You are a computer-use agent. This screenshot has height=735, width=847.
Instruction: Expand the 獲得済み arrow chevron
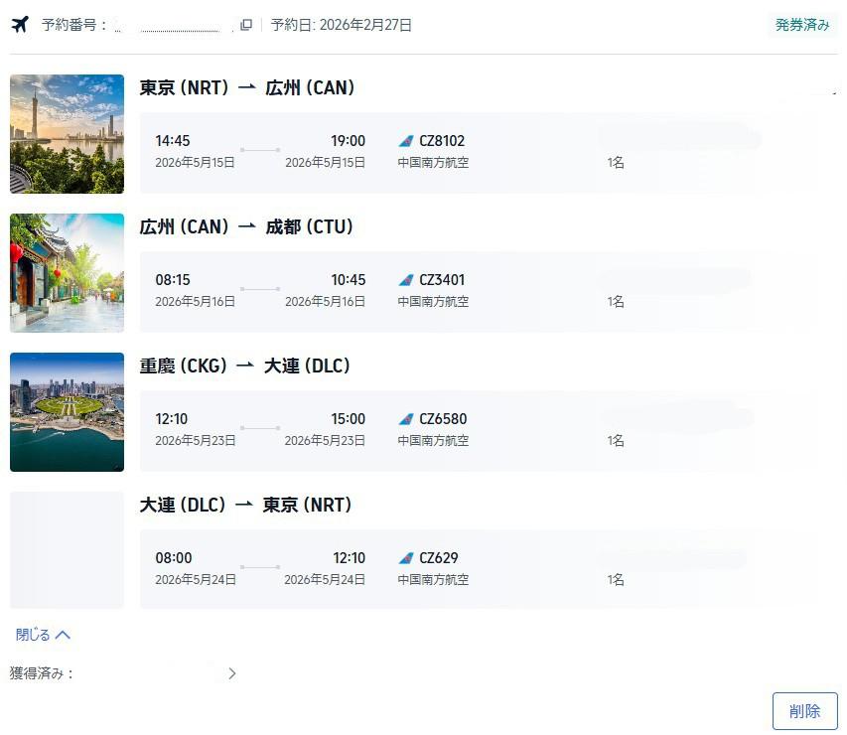pos(231,673)
